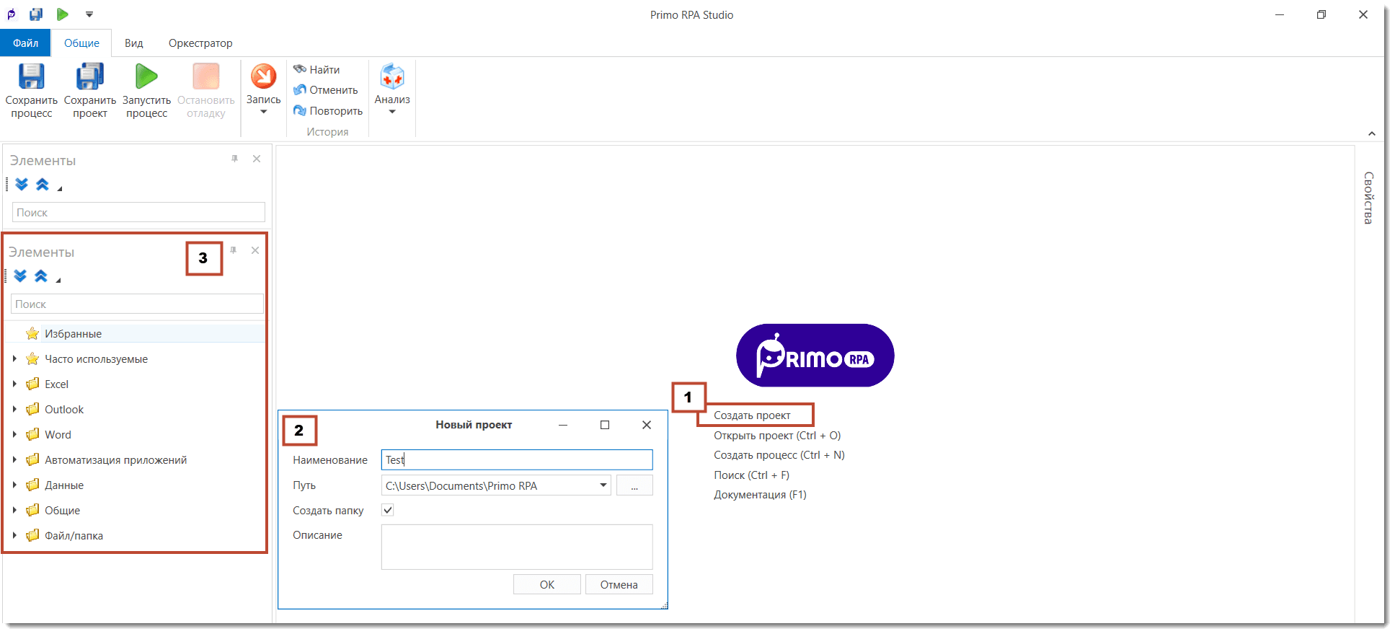Click the Сохранить проект ribbon icon
1395x634 pixels.
(x=90, y=76)
